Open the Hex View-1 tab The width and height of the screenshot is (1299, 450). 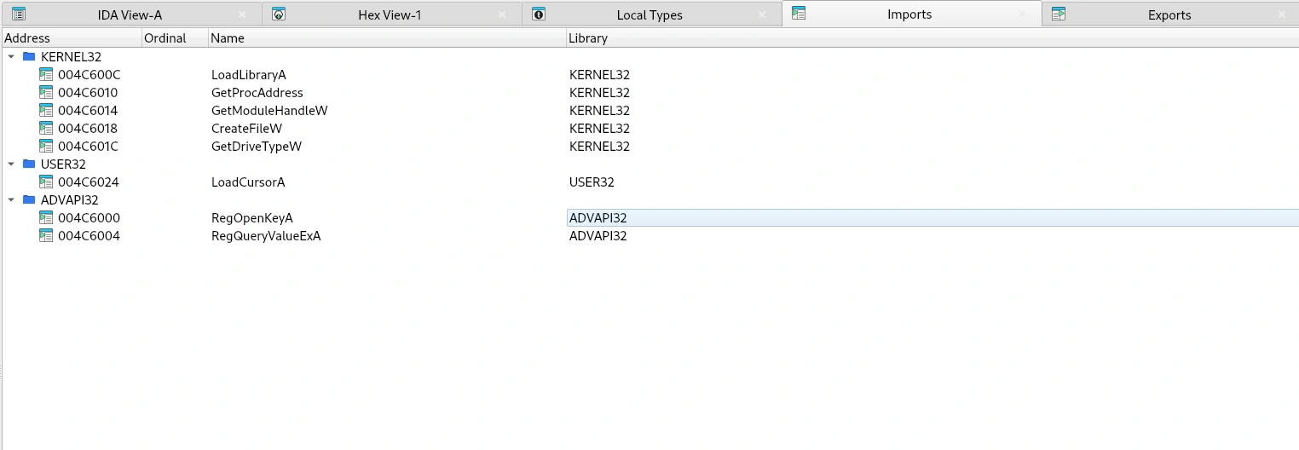coord(390,14)
